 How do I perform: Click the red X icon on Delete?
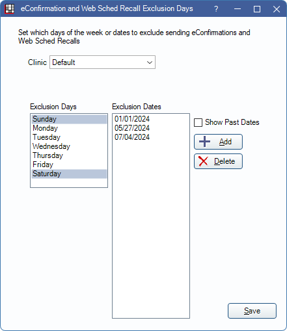(x=203, y=161)
